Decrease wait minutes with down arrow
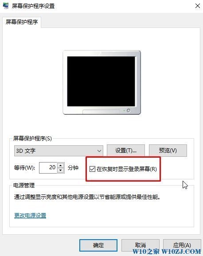The image size is (203, 256). [x=61, y=170]
